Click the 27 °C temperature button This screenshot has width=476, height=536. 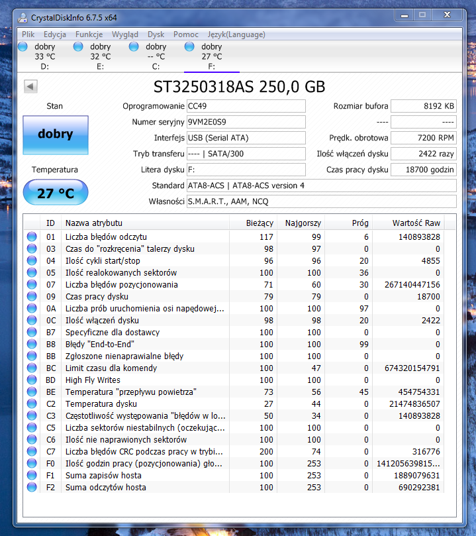coord(56,192)
